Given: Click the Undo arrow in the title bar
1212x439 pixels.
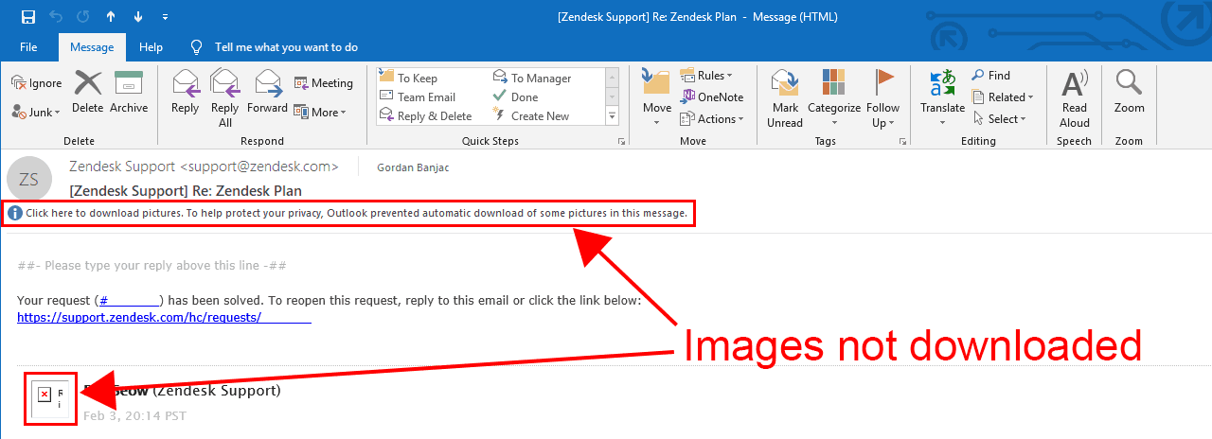Looking at the screenshot, I should click(x=56, y=17).
